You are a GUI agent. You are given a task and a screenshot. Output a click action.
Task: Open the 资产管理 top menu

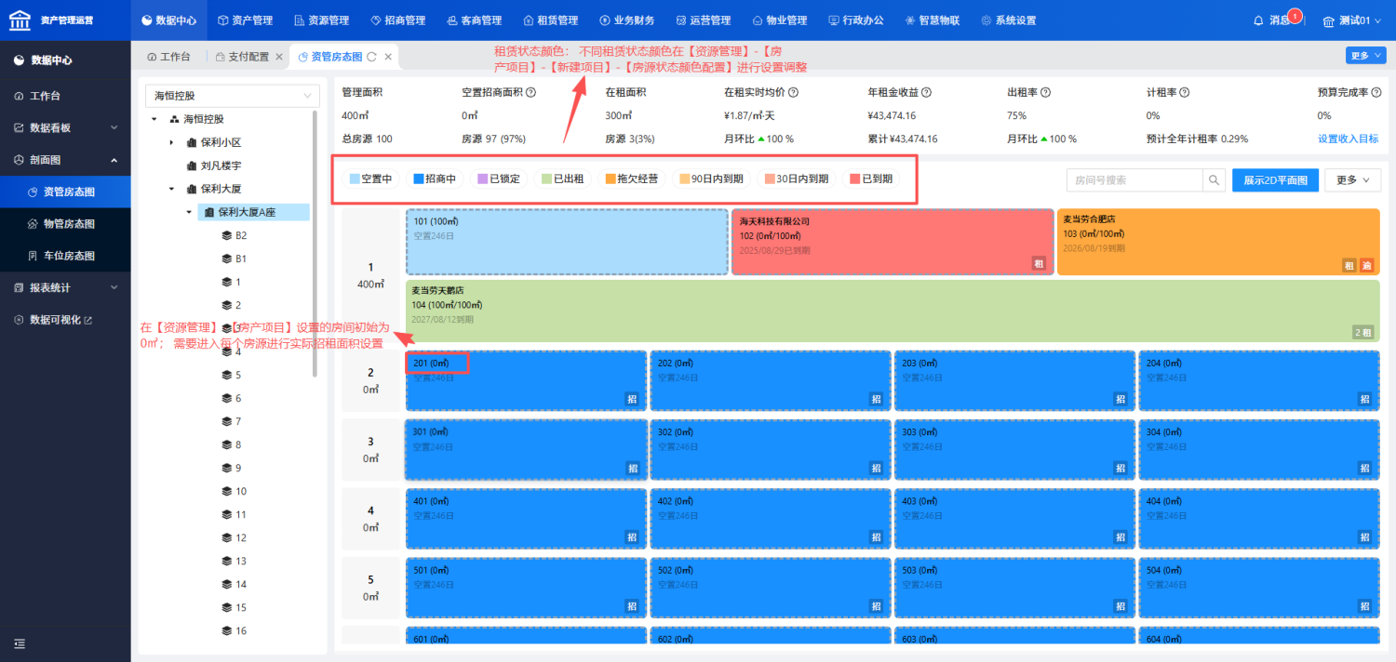246,20
